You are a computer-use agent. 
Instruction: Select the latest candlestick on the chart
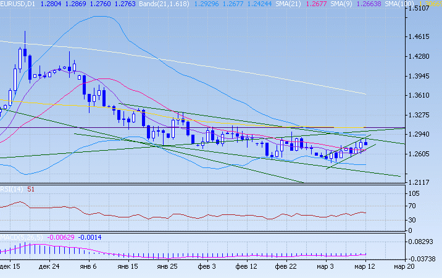coord(366,143)
